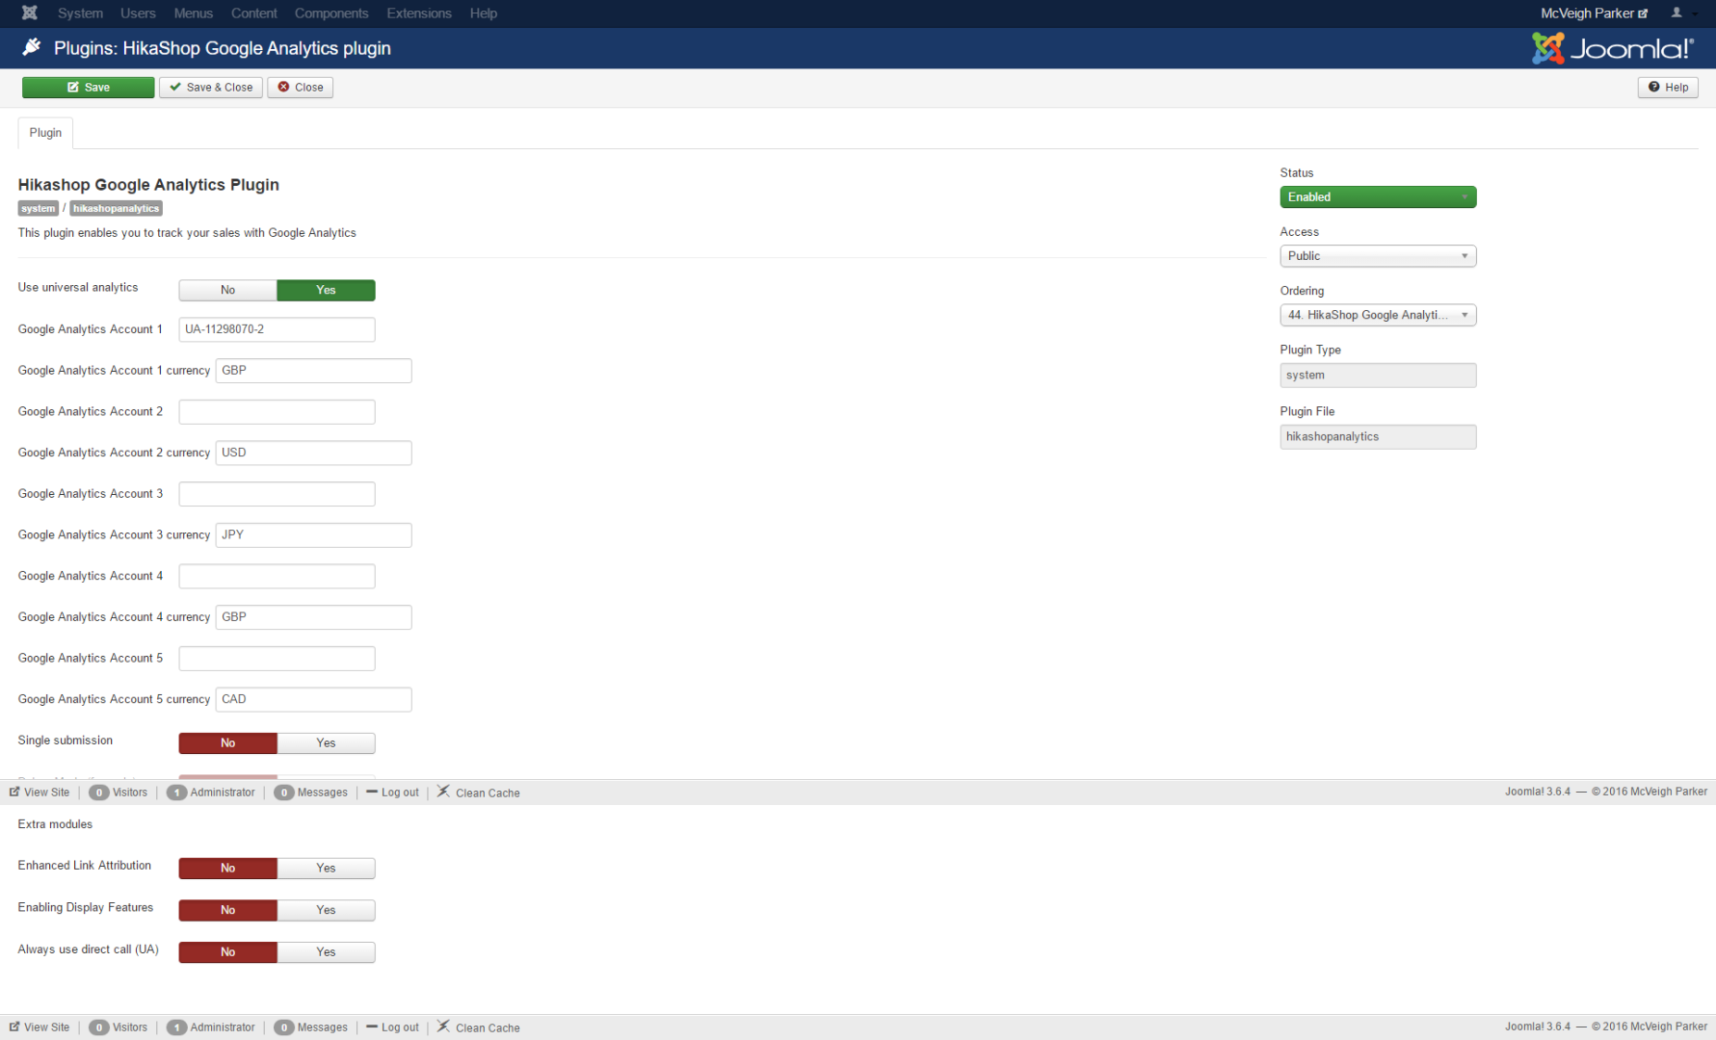The width and height of the screenshot is (1716, 1040).
Task: Click the Save button
Action: [88, 88]
